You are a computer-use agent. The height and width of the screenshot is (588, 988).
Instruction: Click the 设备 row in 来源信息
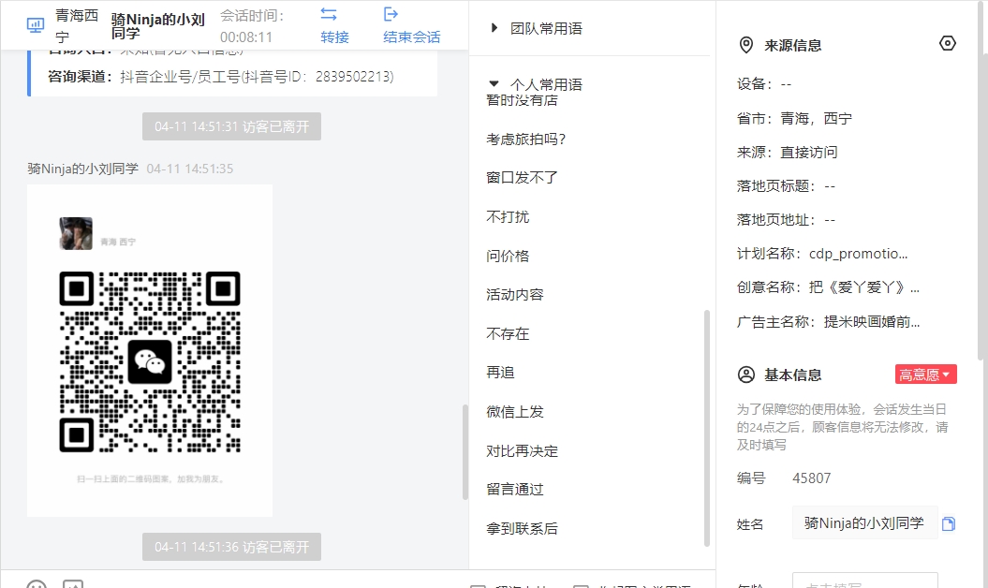pos(764,84)
